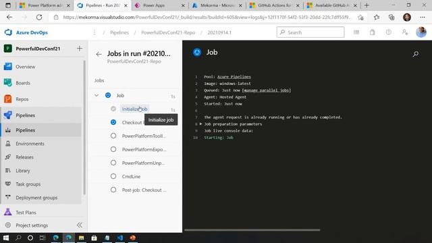The height and width of the screenshot is (243, 432).
Task: Open Visual Studio Code from taskbar
Action: click(x=120, y=238)
